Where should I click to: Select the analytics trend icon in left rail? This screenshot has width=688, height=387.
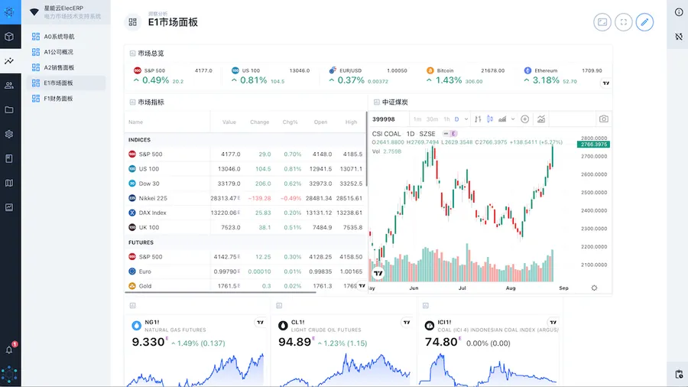9,61
